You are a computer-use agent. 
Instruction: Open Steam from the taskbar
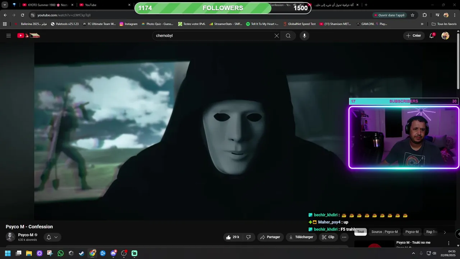(x=82, y=253)
